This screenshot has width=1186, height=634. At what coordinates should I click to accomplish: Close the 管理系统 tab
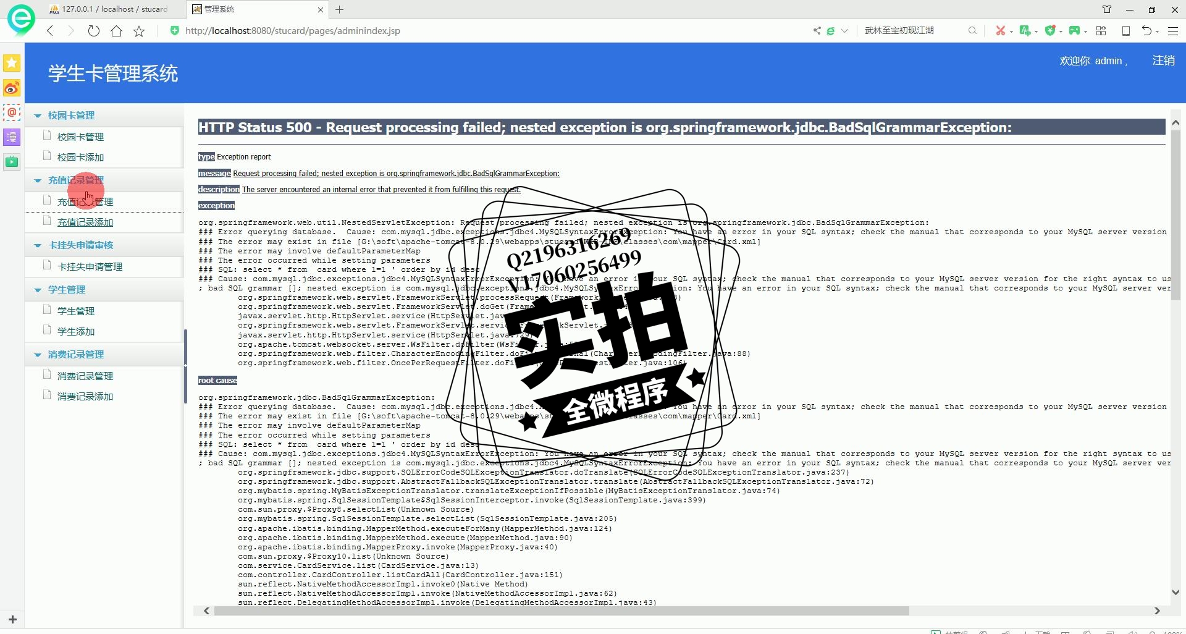320,9
